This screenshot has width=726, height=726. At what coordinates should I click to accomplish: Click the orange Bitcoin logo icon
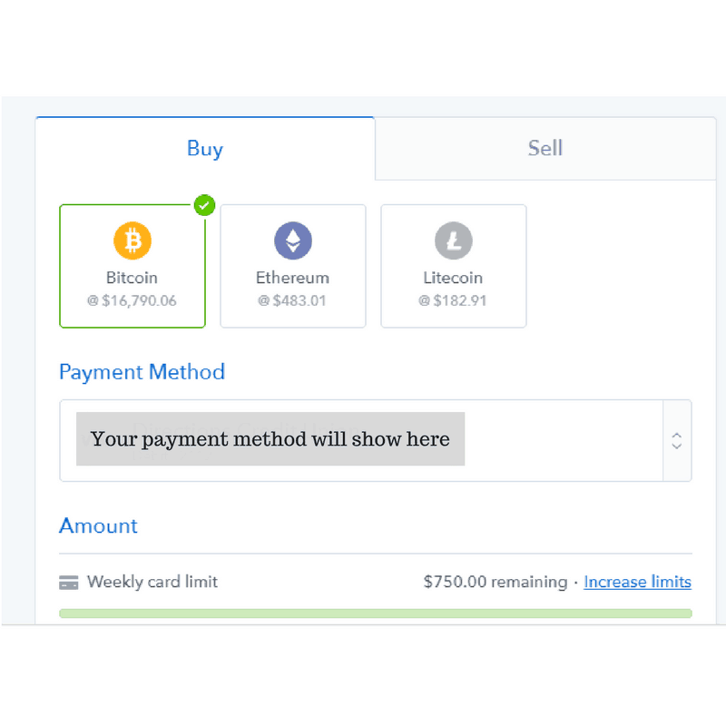point(132,240)
